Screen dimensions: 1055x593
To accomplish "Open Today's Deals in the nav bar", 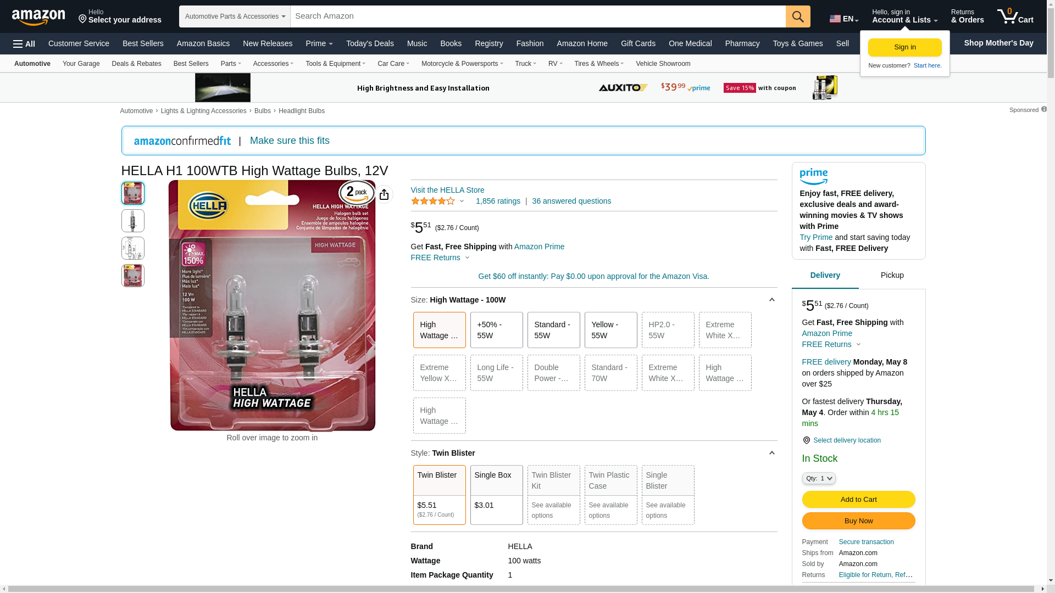I will pos(370,43).
